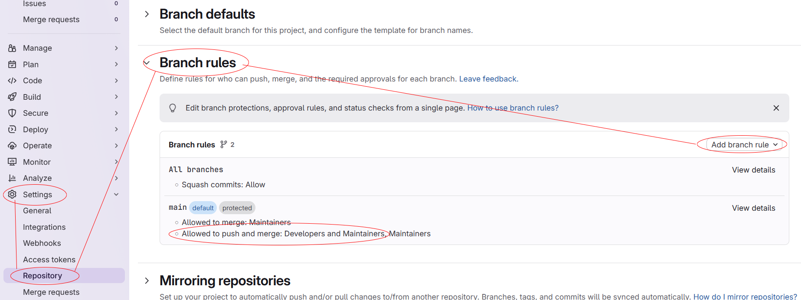801x300 pixels.
Task: Click the Monitor screen icon
Action: point(12,162)
